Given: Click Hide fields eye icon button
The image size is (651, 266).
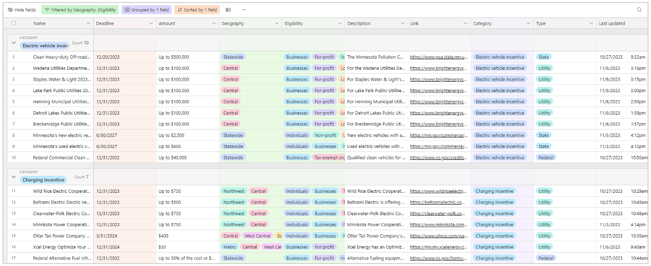Looking at the screenshot, I should point(21,9).
